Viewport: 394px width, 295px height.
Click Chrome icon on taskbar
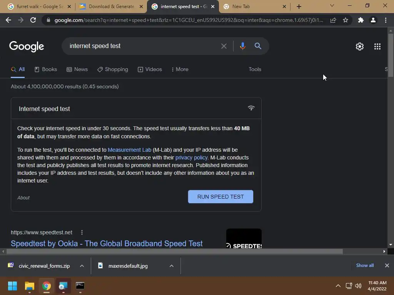[x=47, y=286]
